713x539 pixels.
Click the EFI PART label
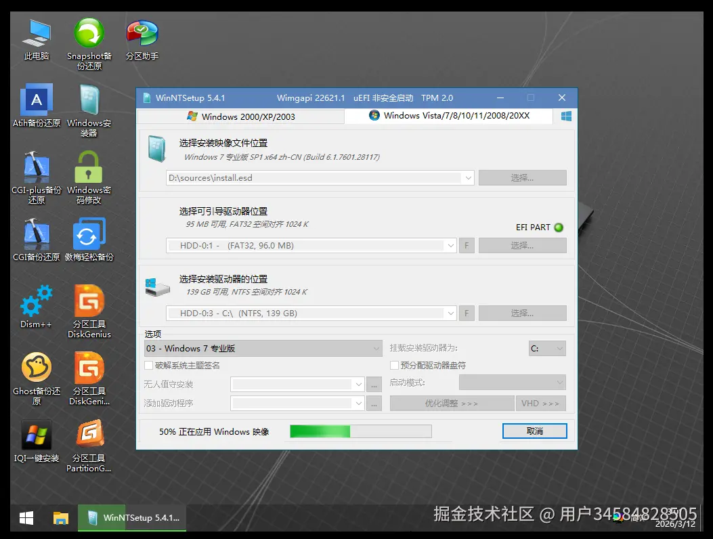tap(533, 228)
